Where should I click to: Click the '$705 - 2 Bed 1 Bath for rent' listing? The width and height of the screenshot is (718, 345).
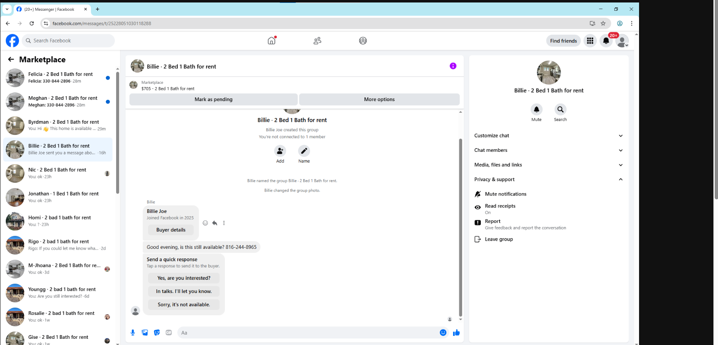[x=168, y=89]
